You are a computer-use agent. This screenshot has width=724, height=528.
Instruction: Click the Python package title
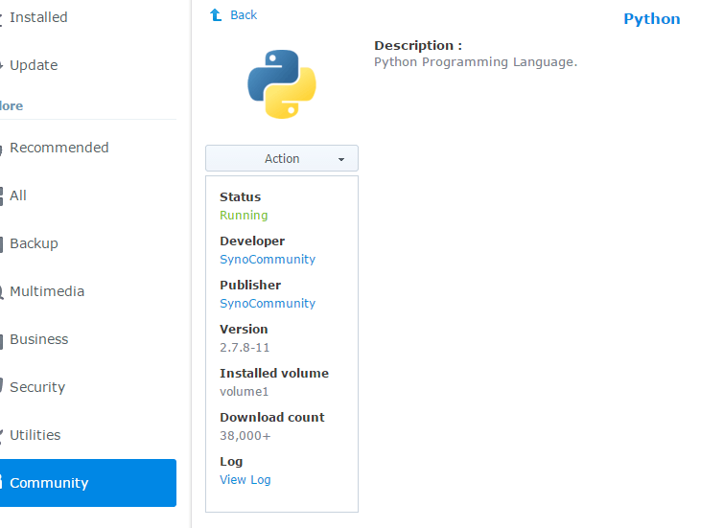pyautogui.click(x=651, y=19)
